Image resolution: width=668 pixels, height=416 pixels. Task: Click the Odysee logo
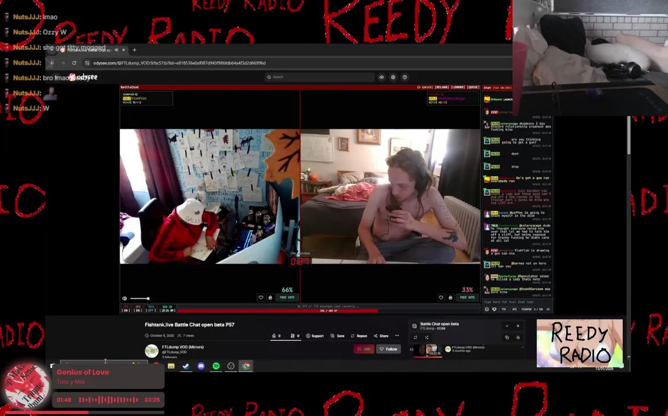pyautogui.click(x=83, y=77)
